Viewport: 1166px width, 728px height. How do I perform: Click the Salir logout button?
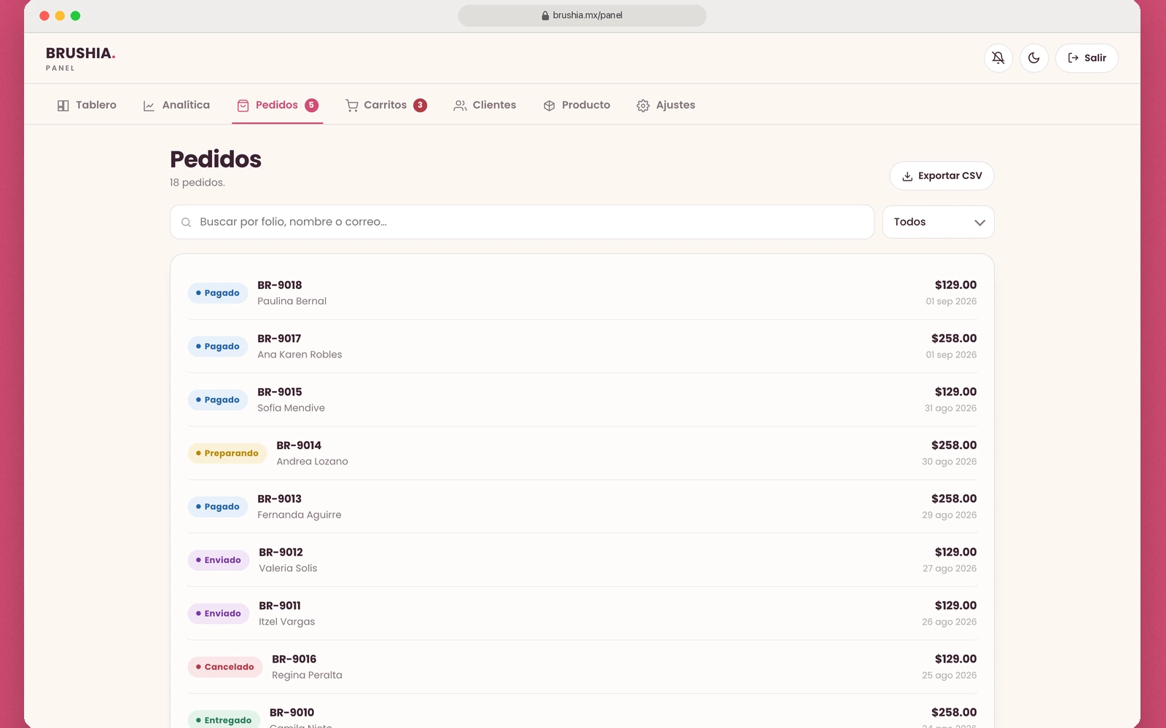click(x=1087, y=58)
